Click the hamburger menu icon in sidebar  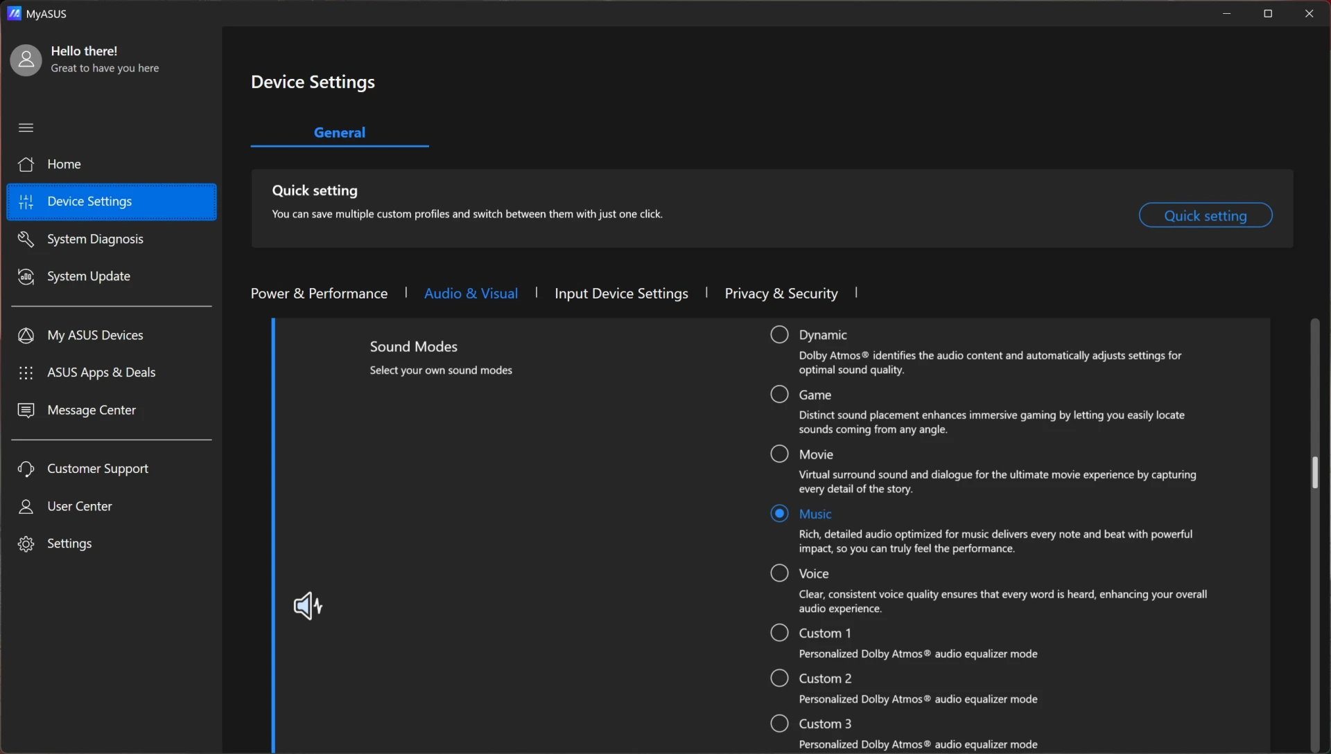tap(26, 127)
